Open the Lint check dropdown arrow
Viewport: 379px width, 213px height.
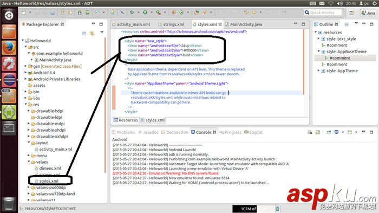click(104, 12)
